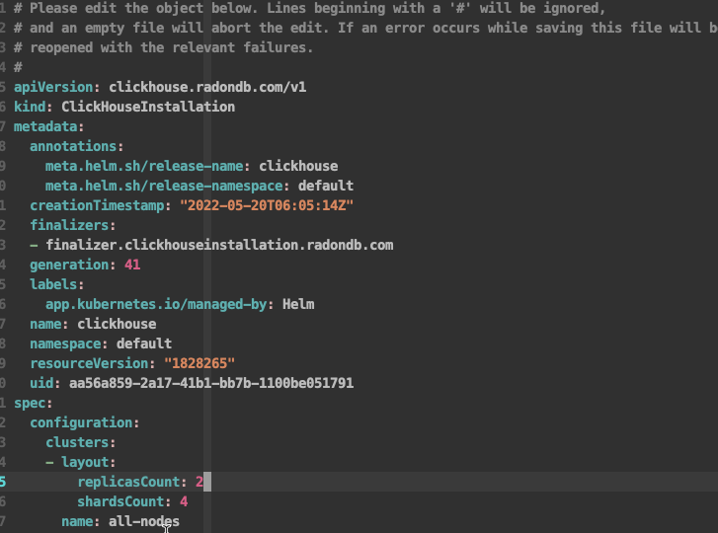The height and width of the screenshot is (533, 718).
Task: Click the namespace key under metadata
Action: [65, 343]
